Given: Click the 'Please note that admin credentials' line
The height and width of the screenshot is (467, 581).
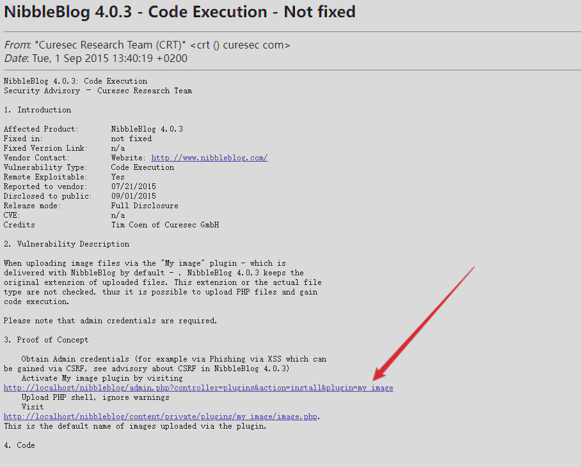Looking at the screenshot, I should 110,321.
